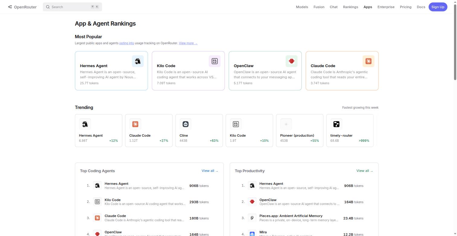Click Kilo Code icon in Top Coding Agents
This screenshot has height=236, width=457.
(97, 202)
